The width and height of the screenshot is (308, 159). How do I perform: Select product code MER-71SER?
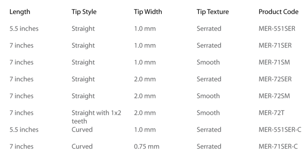(275, 46)
